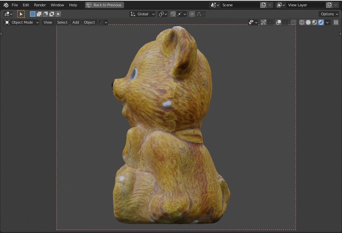
Task: Open the Options dropdown
Action: 329,14
